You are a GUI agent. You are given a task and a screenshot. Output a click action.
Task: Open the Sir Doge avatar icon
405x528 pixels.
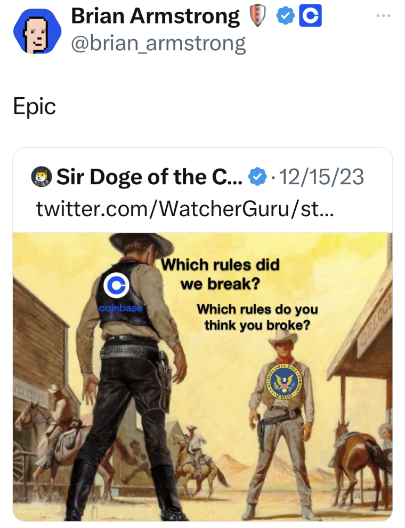(42, 177)
